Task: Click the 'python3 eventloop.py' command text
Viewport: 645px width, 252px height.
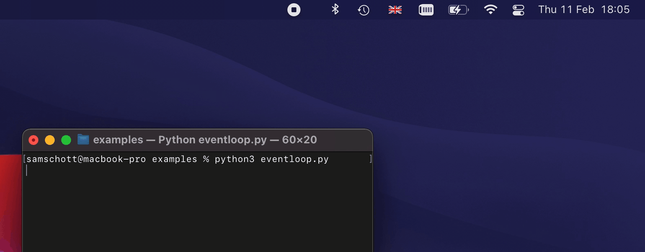Action: [272, 159]
